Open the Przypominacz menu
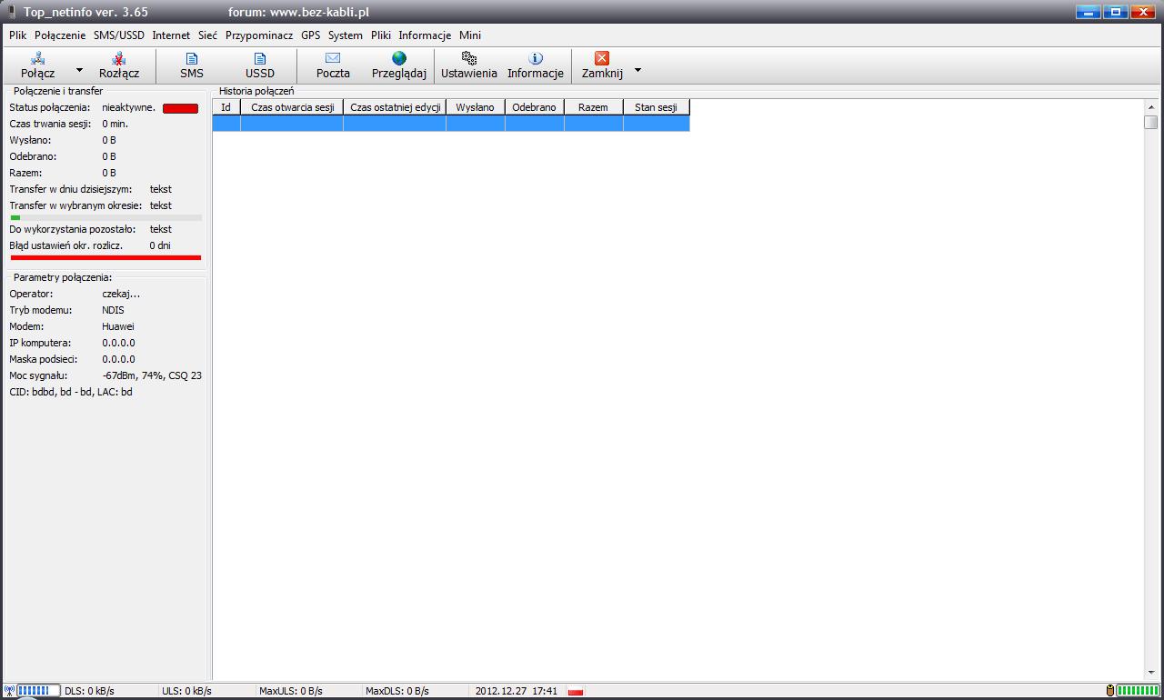Image resolution: width=1164 pixels, height=700 pixels. click(x=259, y=35)
